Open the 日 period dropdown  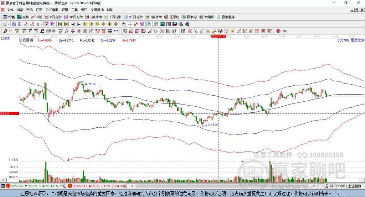6,24
